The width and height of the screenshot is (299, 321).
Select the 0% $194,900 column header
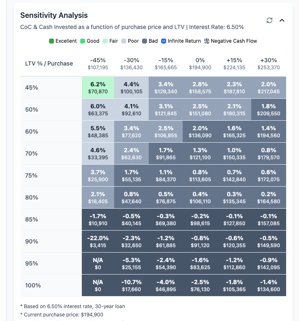click(200, 63)
